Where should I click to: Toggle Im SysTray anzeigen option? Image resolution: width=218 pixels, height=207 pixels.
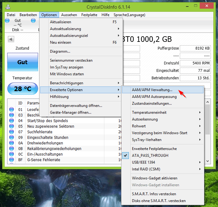(81, 67)
